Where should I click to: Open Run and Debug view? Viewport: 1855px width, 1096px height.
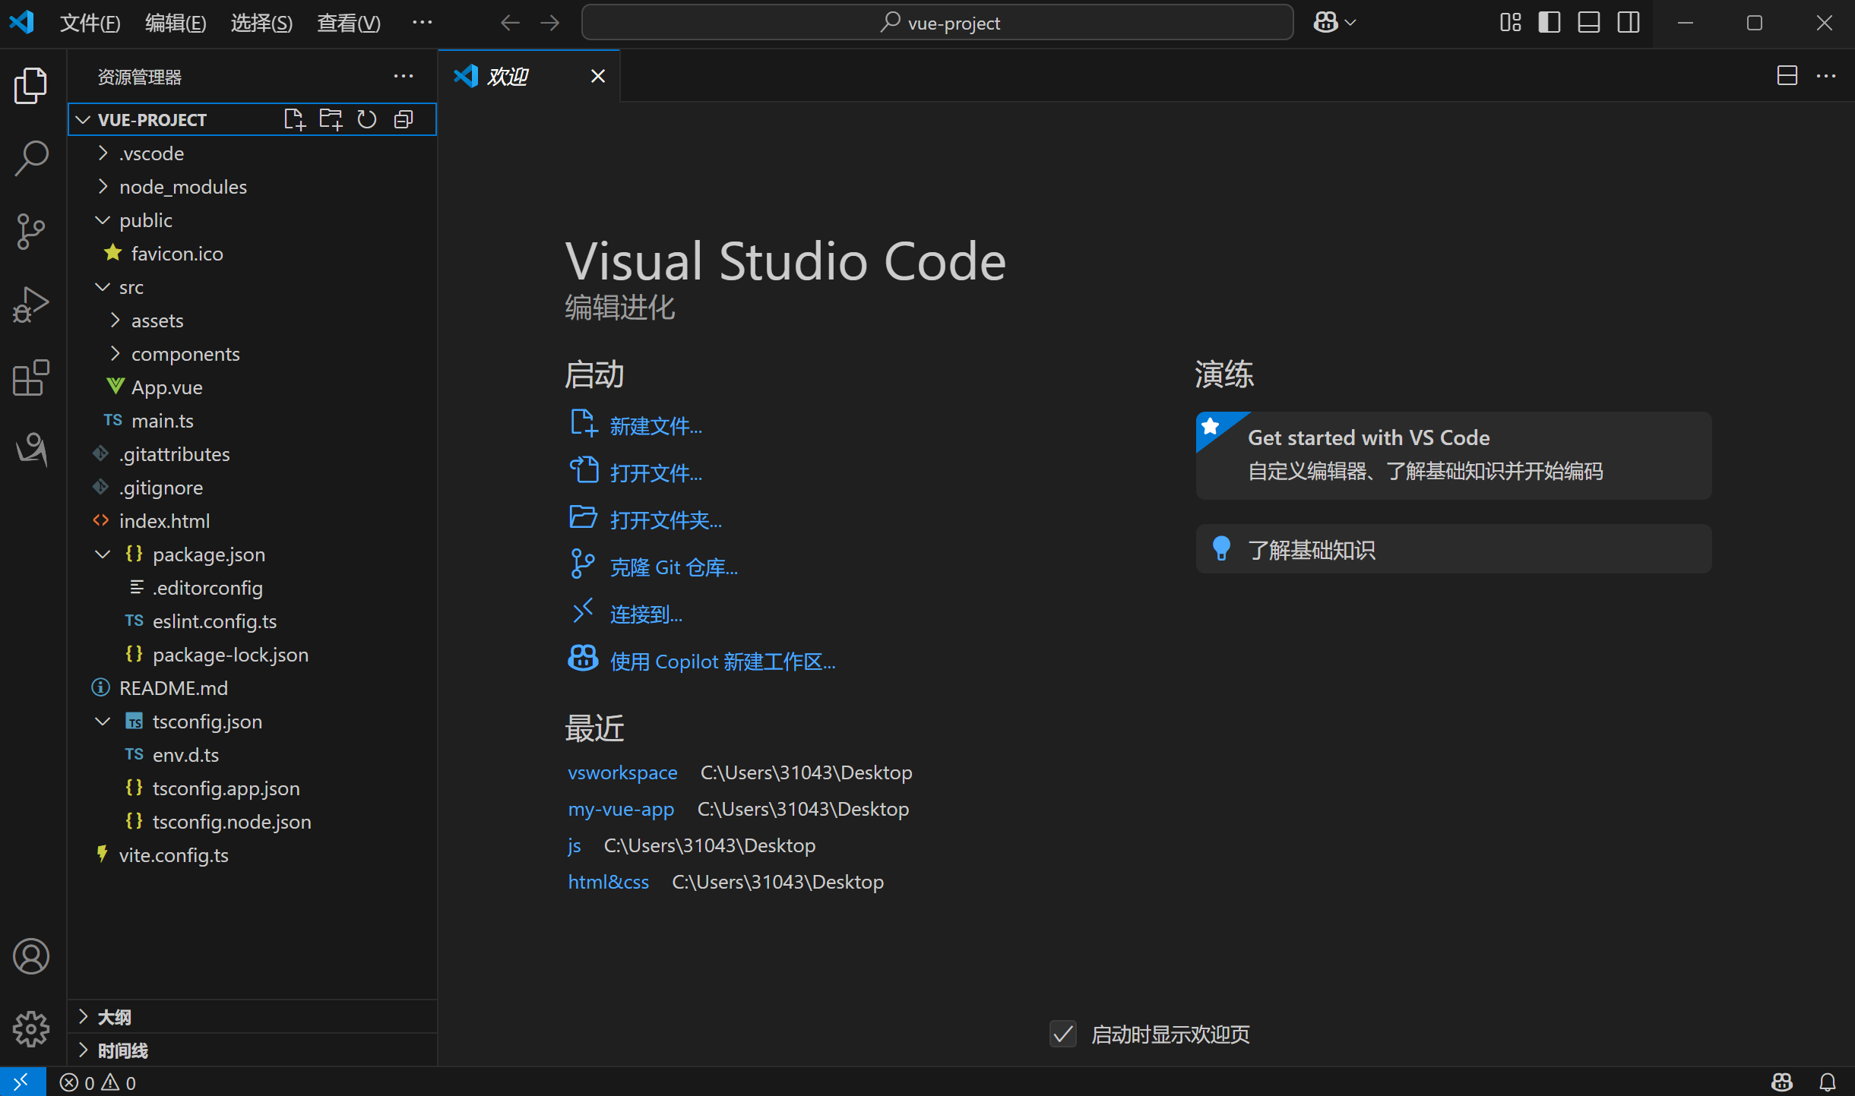point(31,305)
